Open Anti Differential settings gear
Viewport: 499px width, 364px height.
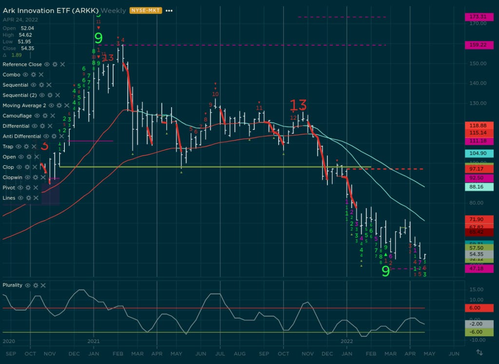pos(54,136)
